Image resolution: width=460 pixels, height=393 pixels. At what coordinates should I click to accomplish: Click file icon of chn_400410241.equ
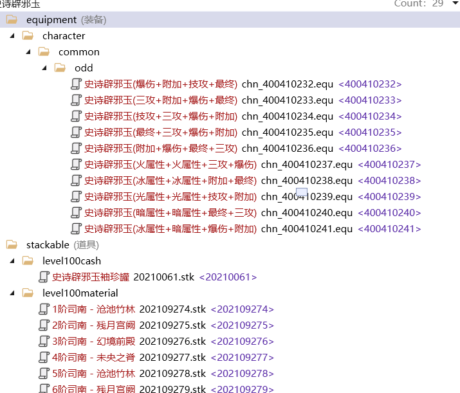click(76, 228)
